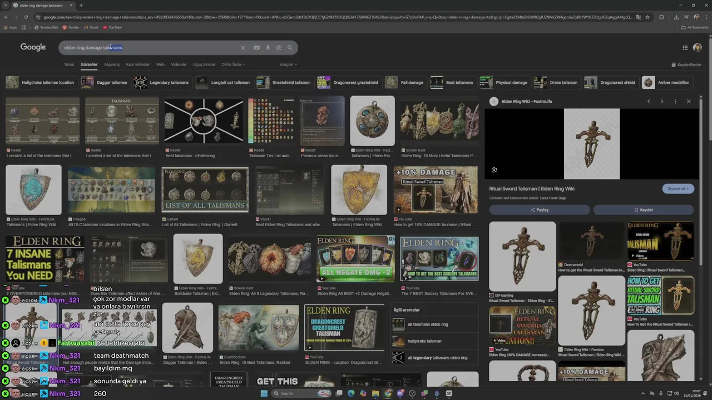Start voice search with the microphone icon
Image resolution: width=712 pixels, height=400 pixels.
click(268, 48)
